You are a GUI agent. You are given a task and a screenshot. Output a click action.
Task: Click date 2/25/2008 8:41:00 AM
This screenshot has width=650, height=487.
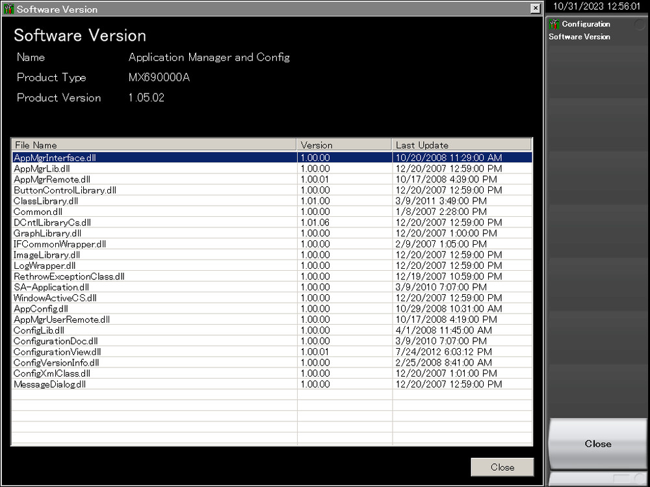443,362
